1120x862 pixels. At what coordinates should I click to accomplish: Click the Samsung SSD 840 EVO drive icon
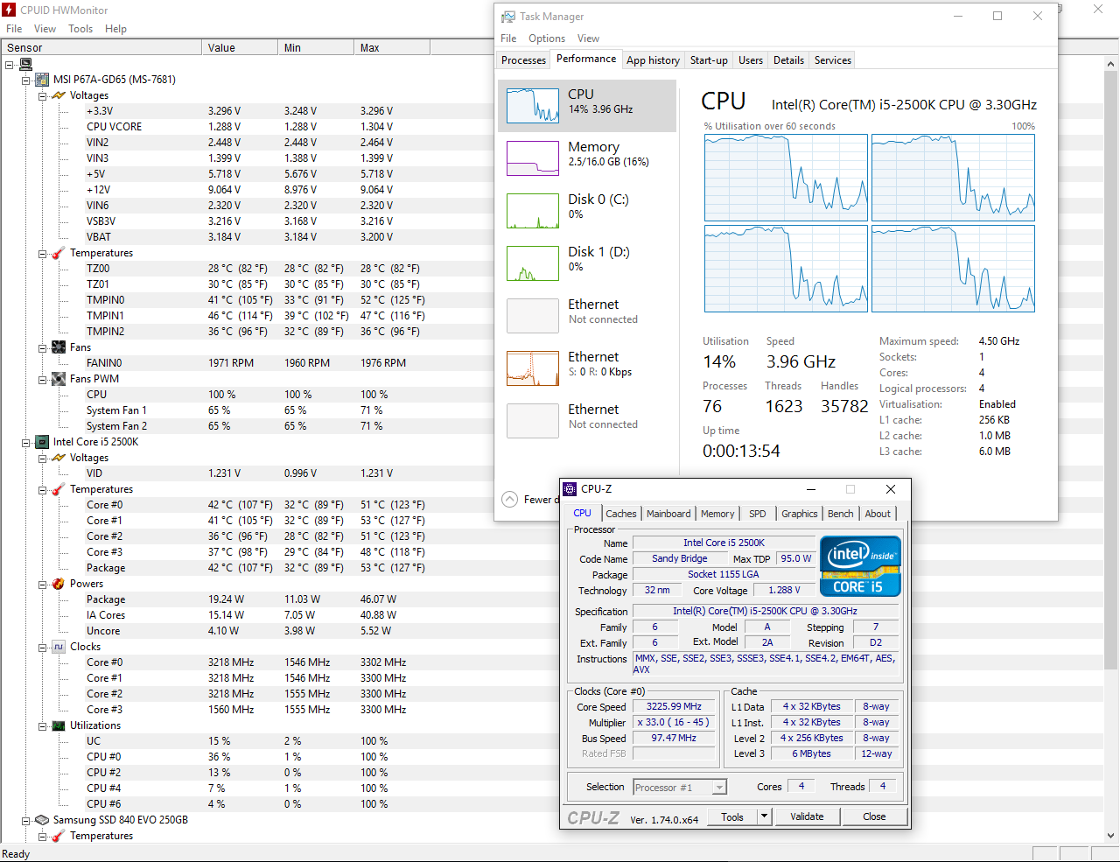tap(41, 820)
